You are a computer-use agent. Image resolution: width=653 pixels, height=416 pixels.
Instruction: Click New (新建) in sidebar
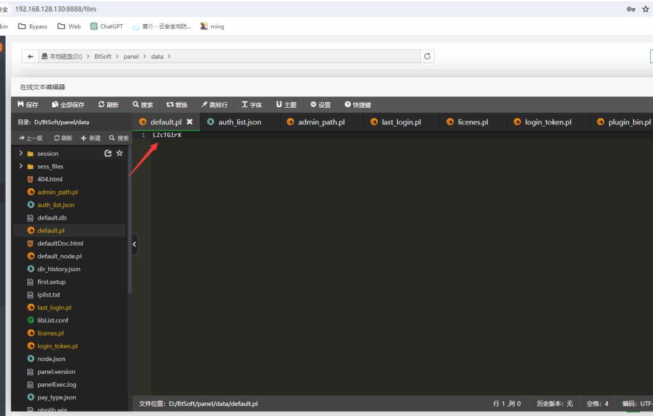click(x=91, y=138)
